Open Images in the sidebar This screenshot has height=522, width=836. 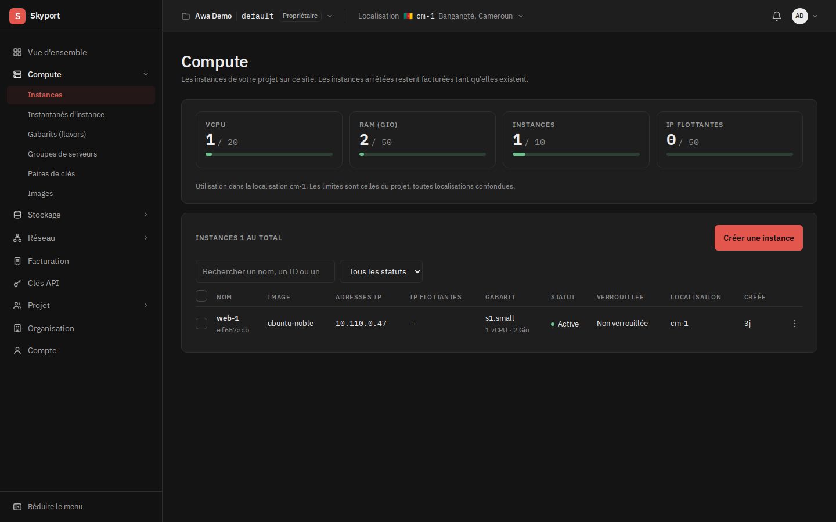pyautogui.click(x=81, y=194)
